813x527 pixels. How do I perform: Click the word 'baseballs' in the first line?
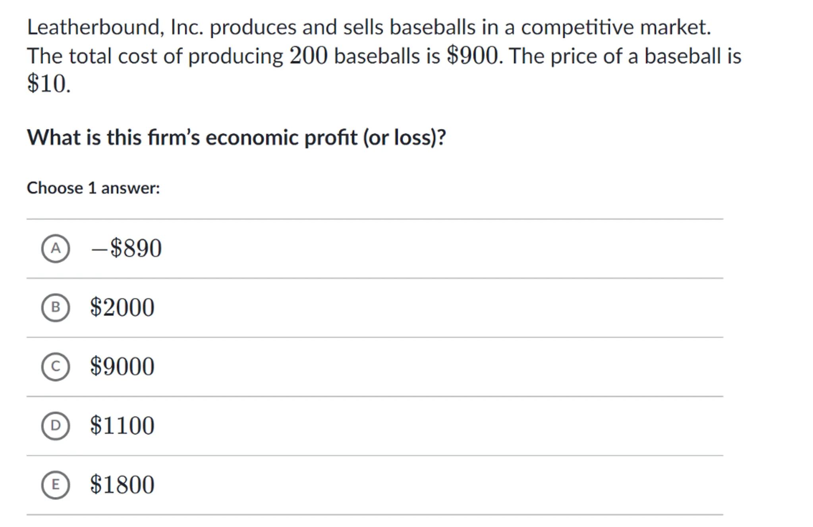coord(432,27)
